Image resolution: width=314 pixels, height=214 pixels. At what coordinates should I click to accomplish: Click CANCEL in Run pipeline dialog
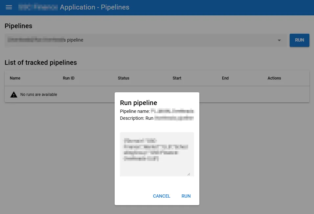pos(162,196)
